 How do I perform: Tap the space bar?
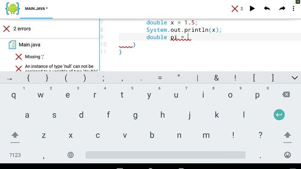(166, 155)
